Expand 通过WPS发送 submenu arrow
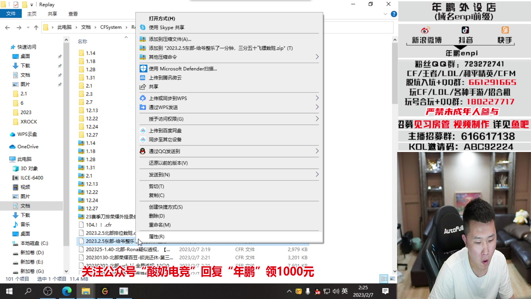 [317, 107]
